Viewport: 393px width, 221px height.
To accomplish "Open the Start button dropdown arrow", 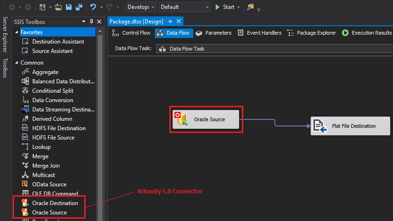I will (238, 7).
